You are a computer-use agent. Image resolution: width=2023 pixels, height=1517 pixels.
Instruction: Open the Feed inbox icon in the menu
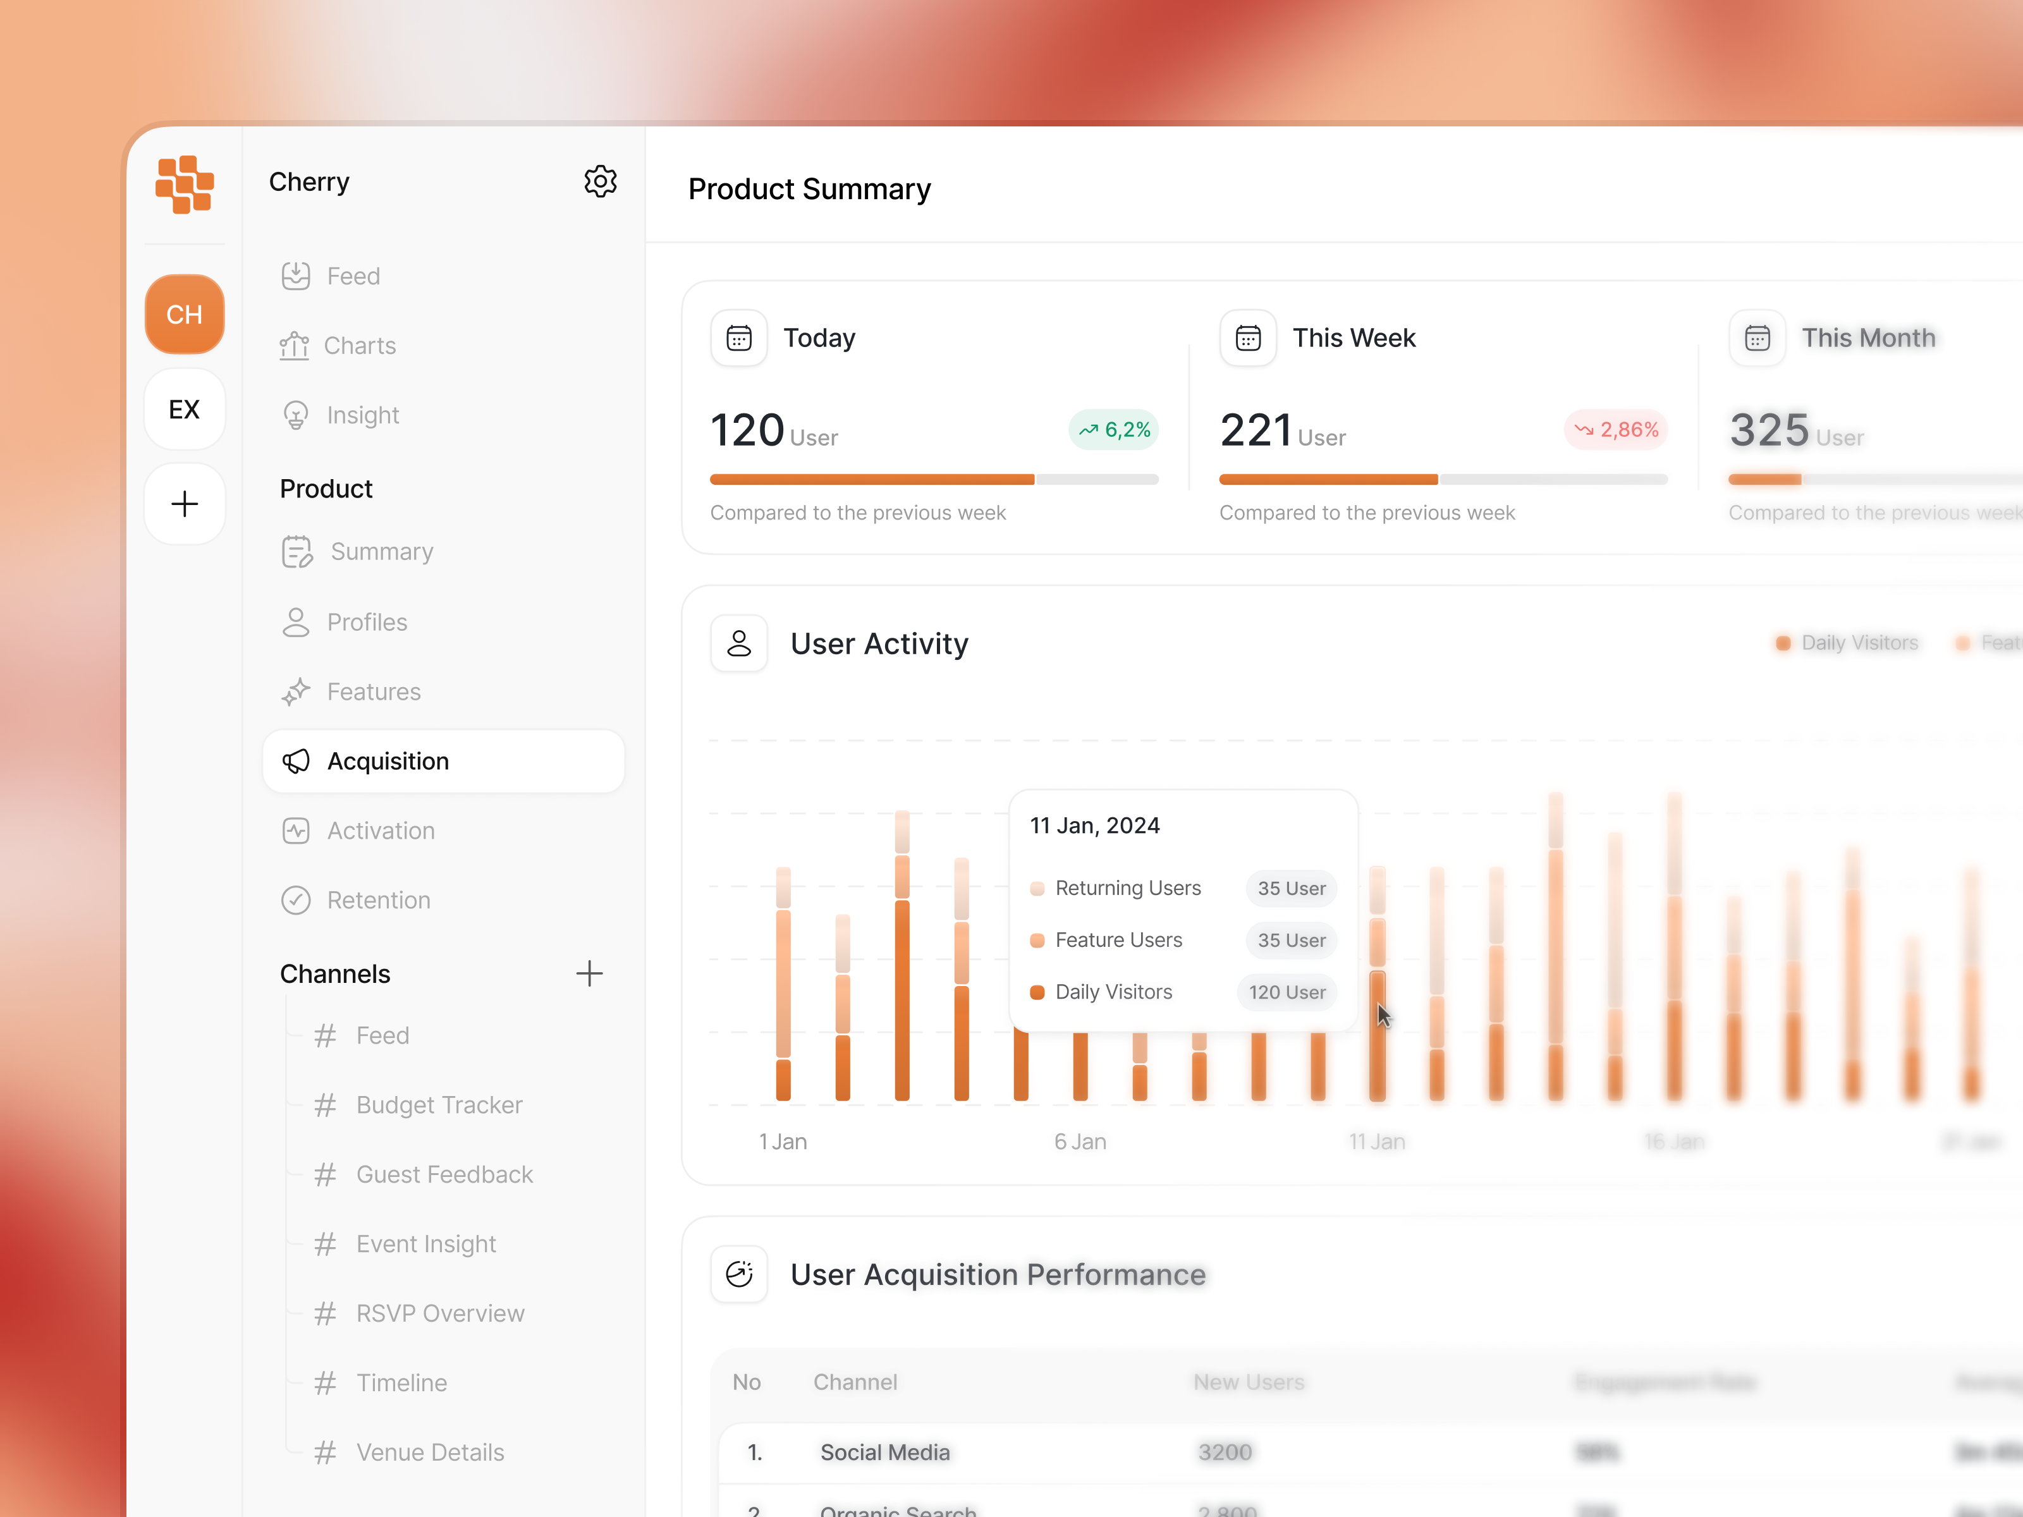[295, 276]
